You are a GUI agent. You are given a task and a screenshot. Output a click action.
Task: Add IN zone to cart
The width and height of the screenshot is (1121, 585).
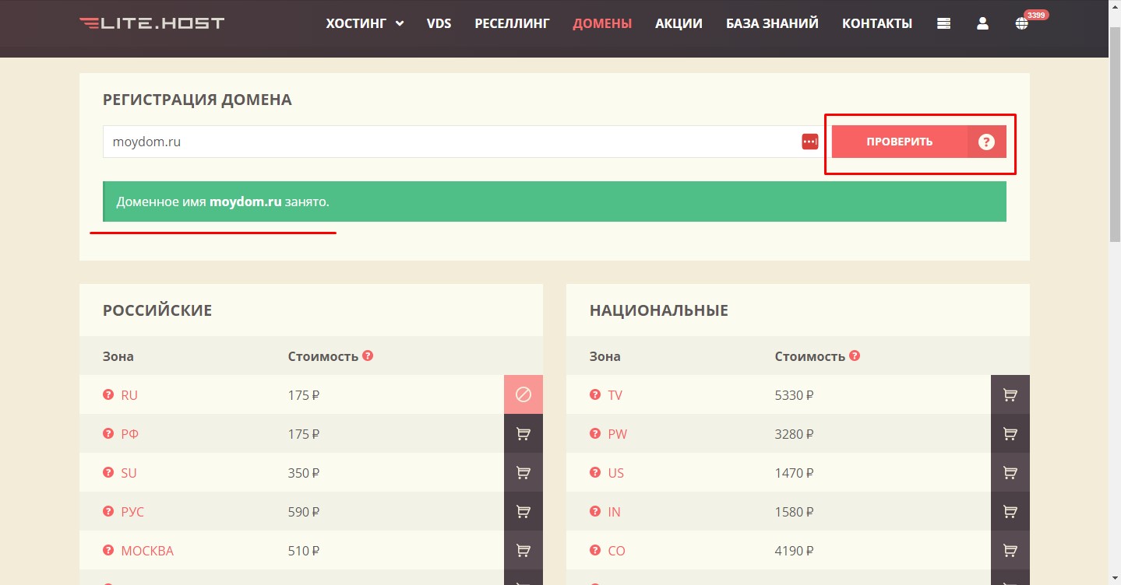point(1010,511)
